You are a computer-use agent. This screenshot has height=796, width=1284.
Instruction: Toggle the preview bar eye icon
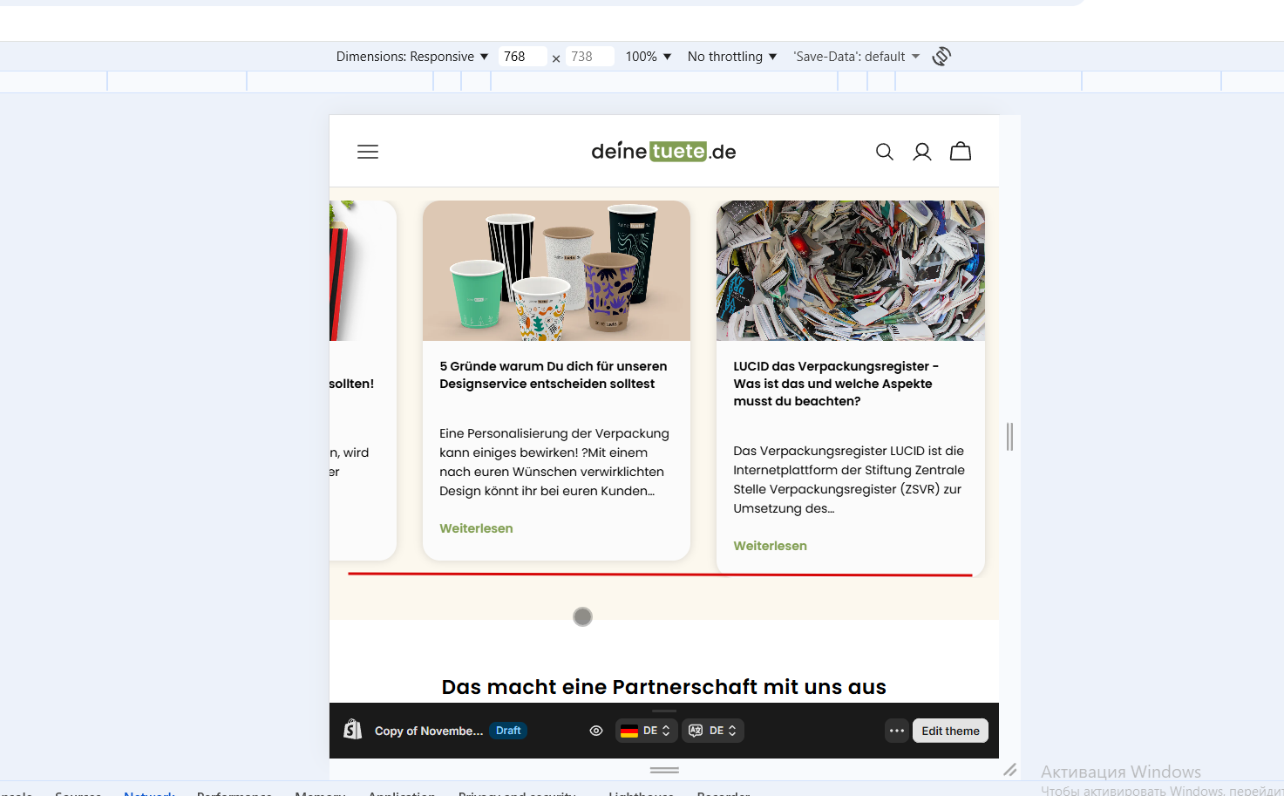pyautogui.click(x=596, y=731)
